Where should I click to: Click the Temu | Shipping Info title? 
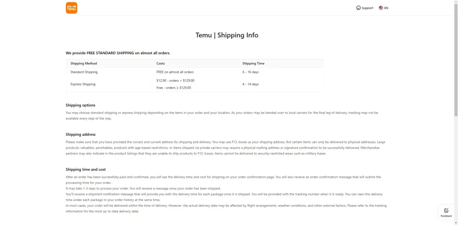click(x=227, y=35)
